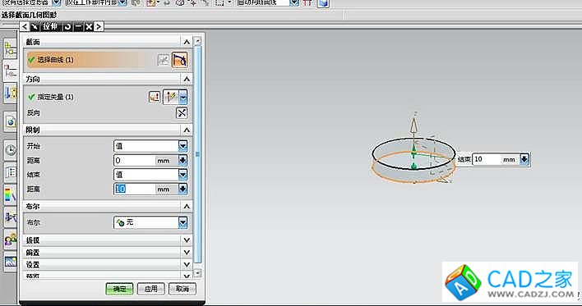This screenshot has width=582, height=306.
Task: Collapse the 拉伸 dialog with the dash icon
Action: tap(78, 27)
